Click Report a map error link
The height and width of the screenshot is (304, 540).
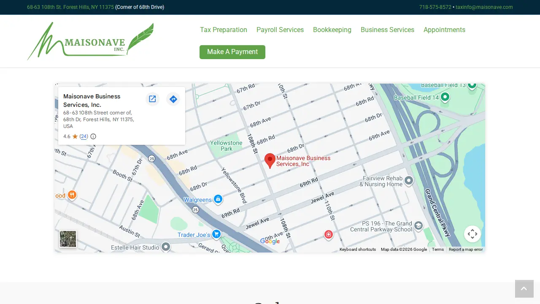466,250
